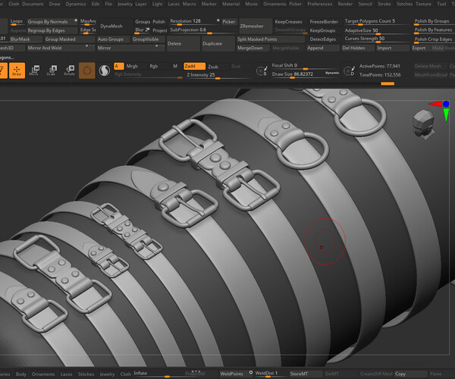Select the Move transform icon
Screen dimensions: 455x379
coord(35,70)
